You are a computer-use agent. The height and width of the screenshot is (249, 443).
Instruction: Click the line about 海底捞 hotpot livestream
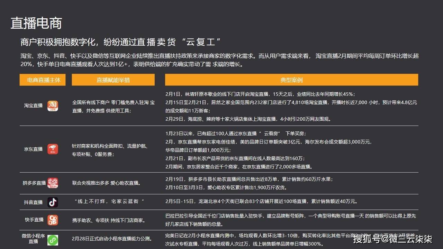point(248,119)
